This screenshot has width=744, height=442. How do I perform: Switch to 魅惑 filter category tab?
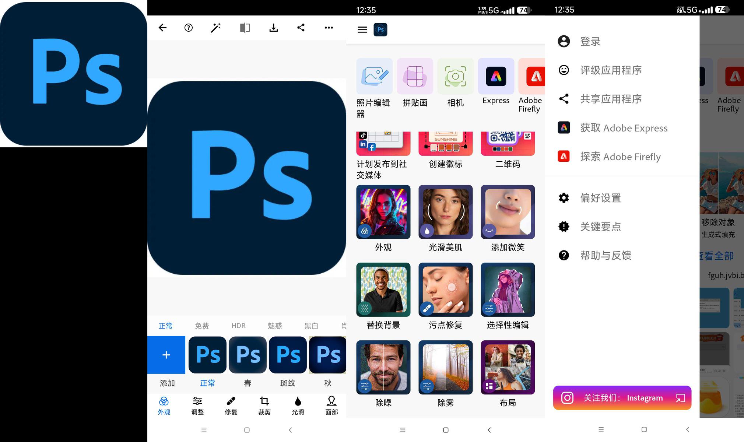(275, 326)
